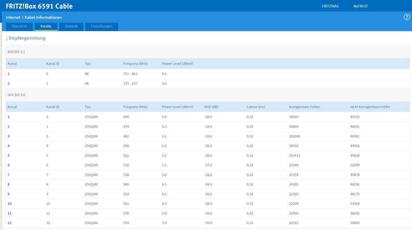Screen dimensions: 412x230
Task: Click the 293412 error count cell
Action: point(295,155)
